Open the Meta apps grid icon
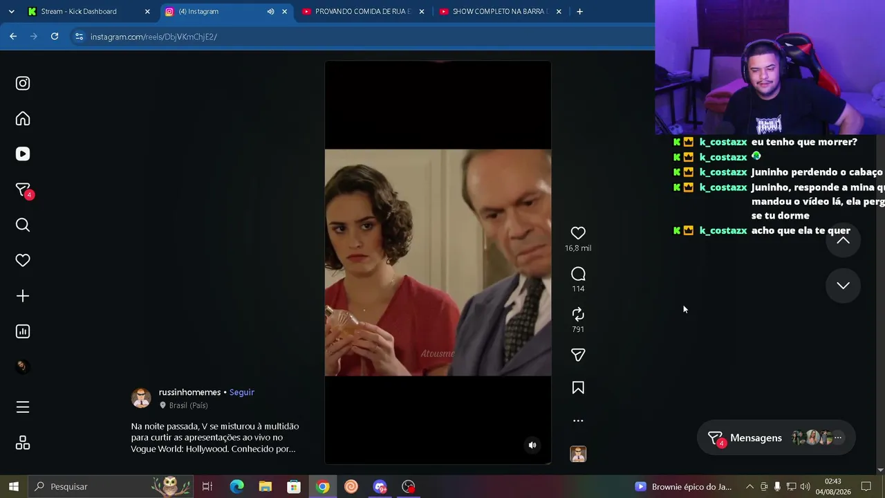885x498 pixels. point(23,443)
